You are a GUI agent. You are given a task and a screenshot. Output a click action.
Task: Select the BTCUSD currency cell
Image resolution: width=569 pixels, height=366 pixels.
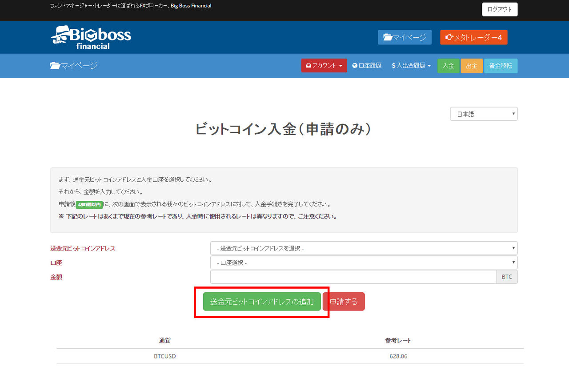click(x=165, y=356)
